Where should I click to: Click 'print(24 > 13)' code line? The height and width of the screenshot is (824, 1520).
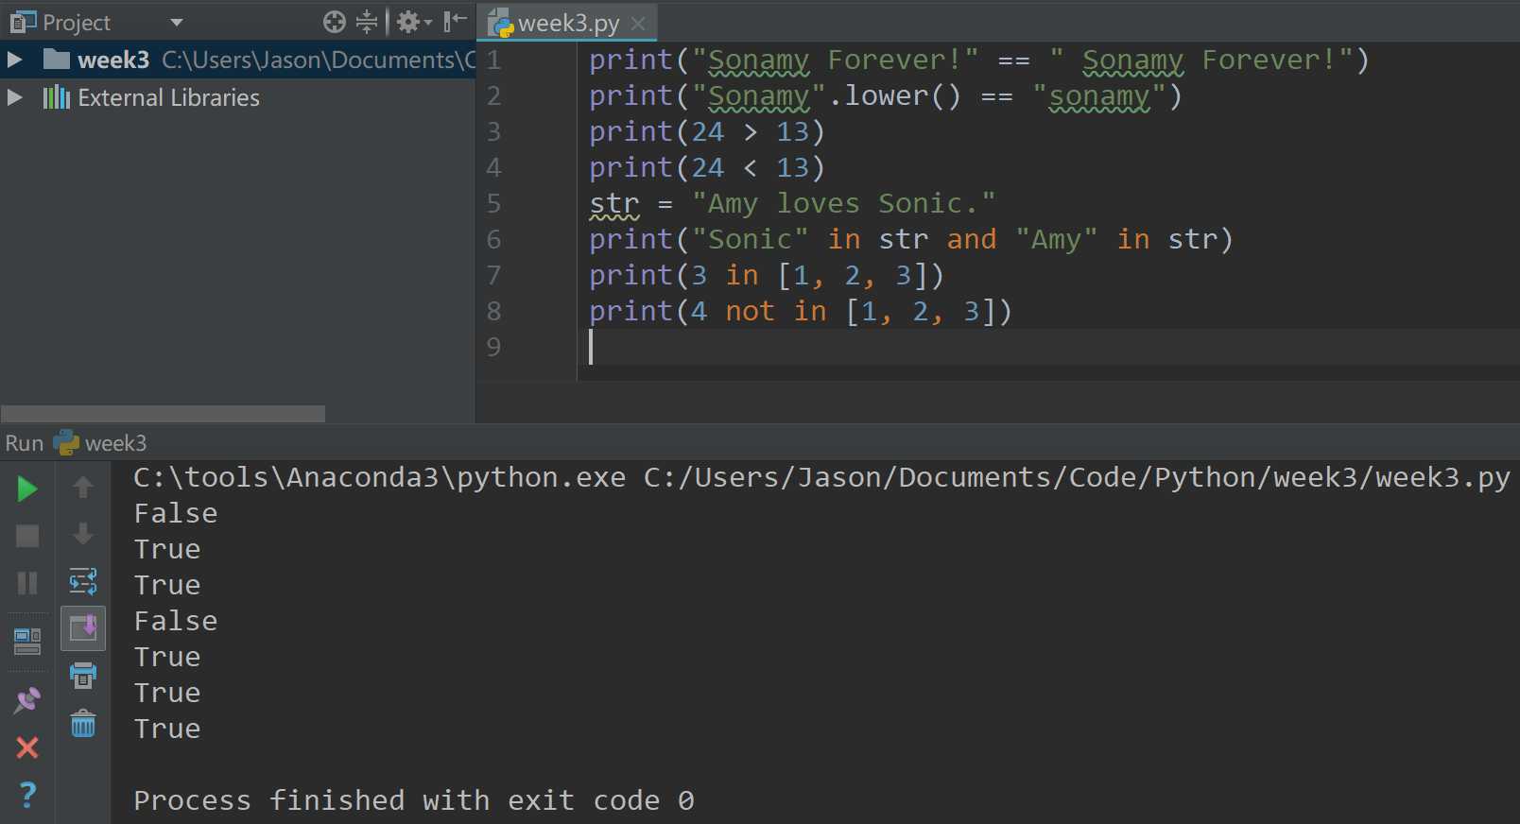(707, 131)
